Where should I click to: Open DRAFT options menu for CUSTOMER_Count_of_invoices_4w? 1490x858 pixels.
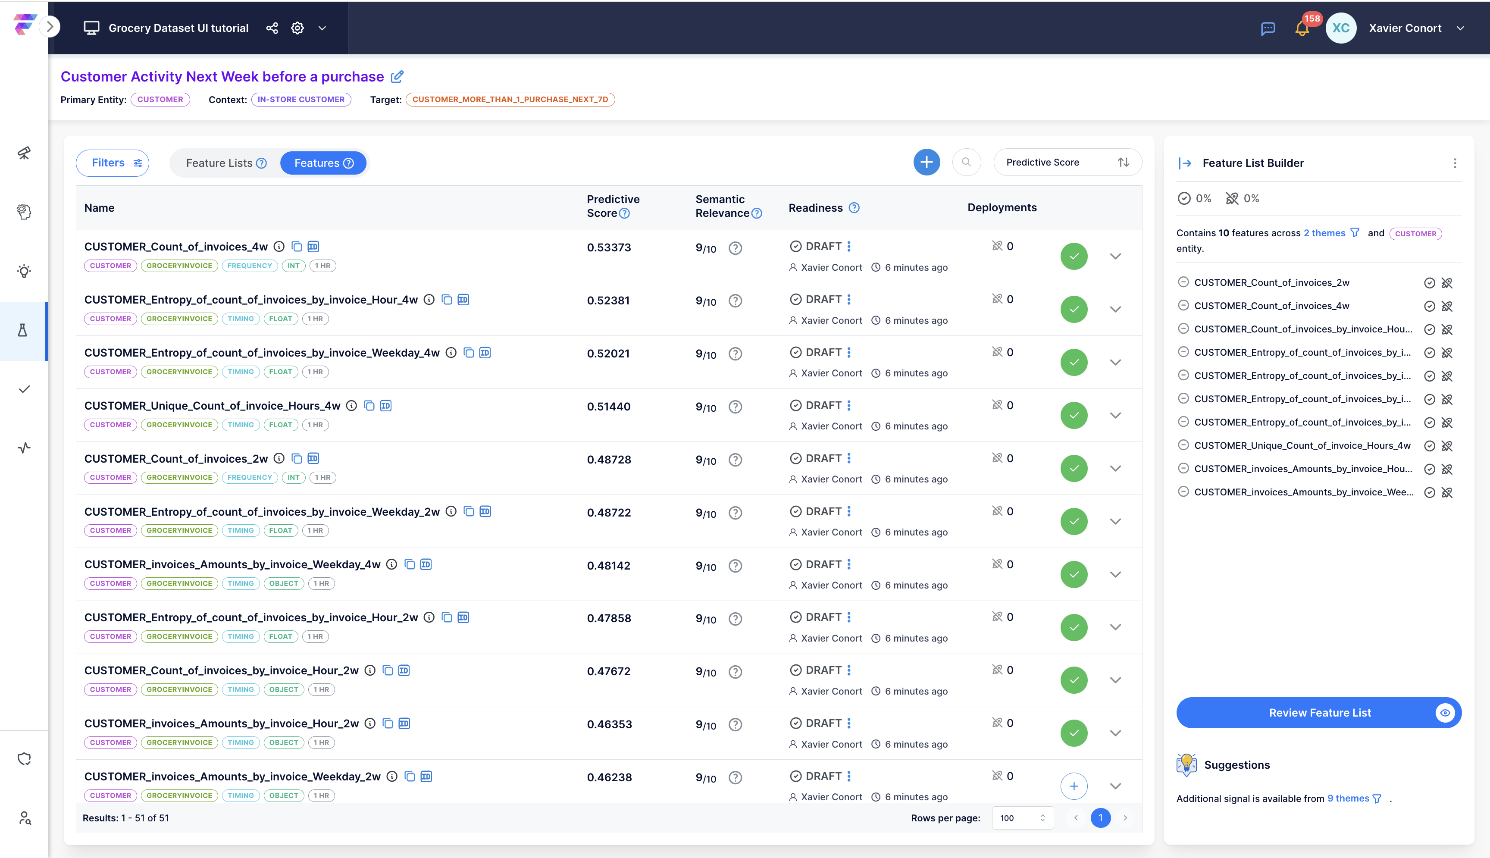pos(849,246)
